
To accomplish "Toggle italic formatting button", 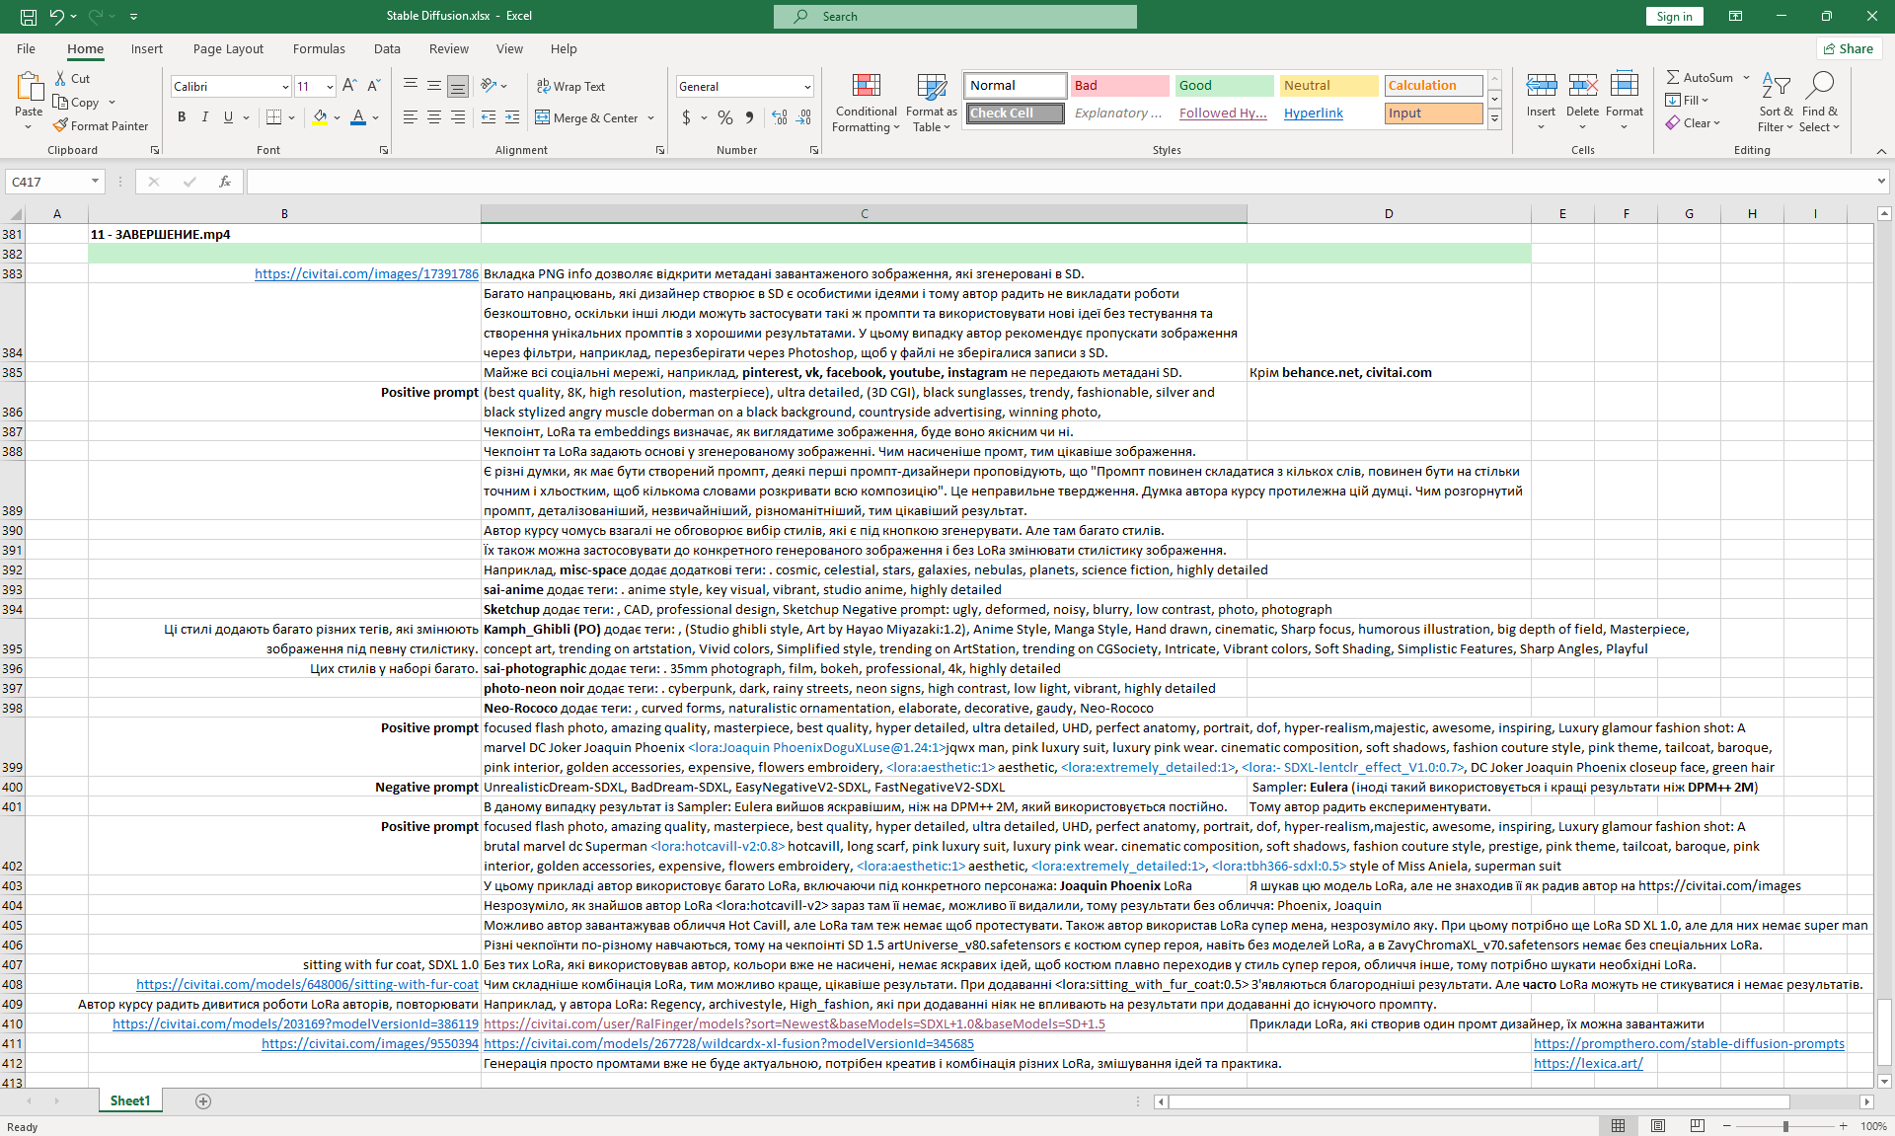I will point(205,117).
